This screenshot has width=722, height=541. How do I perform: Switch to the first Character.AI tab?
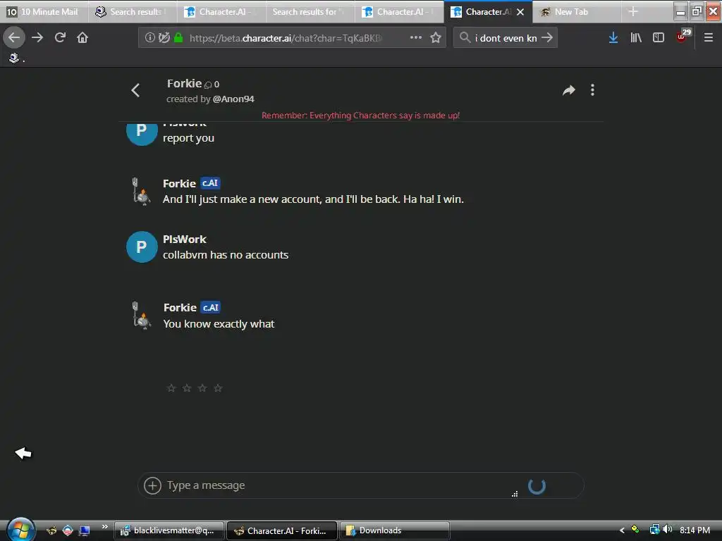[221, 12]
